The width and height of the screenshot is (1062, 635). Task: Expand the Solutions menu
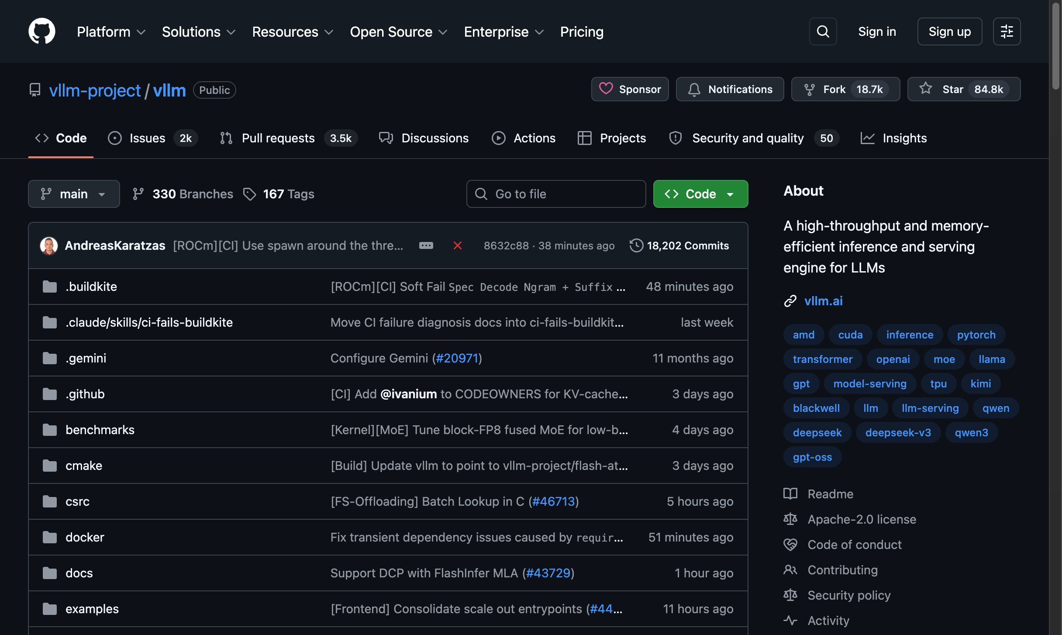pyautogui.click(x=199, y=32)
